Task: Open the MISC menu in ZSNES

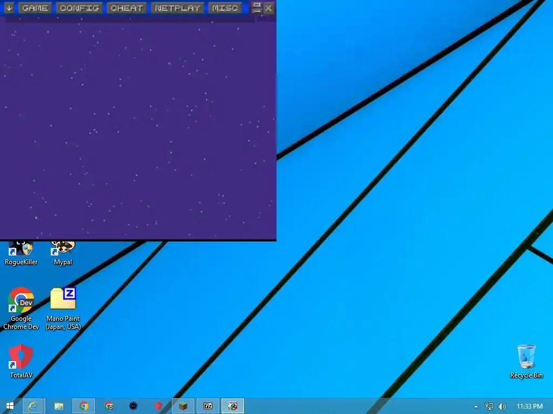Action: click(x=225, y=8)
